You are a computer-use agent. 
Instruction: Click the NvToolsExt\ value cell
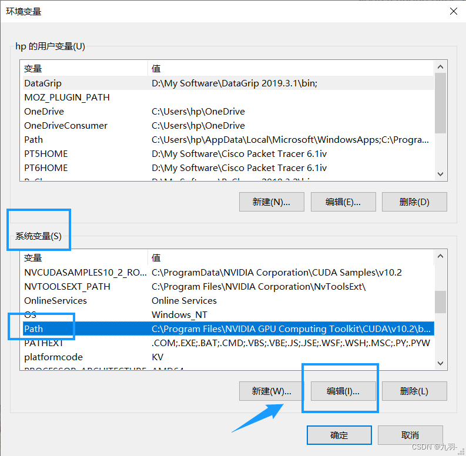point(259,286)
